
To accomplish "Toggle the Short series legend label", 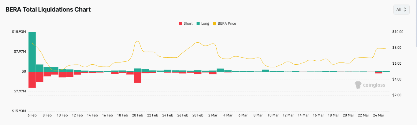I will [188, 23].
